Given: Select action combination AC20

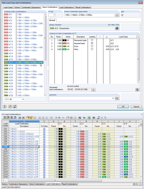Looking at the screenshot, I should coord(24,71).
